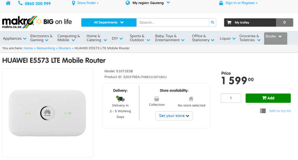Click the Makro logo
The image size is (298, 160).
coord(20,22)
